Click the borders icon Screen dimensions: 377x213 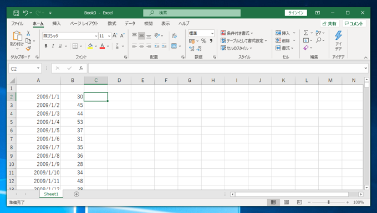75,46
